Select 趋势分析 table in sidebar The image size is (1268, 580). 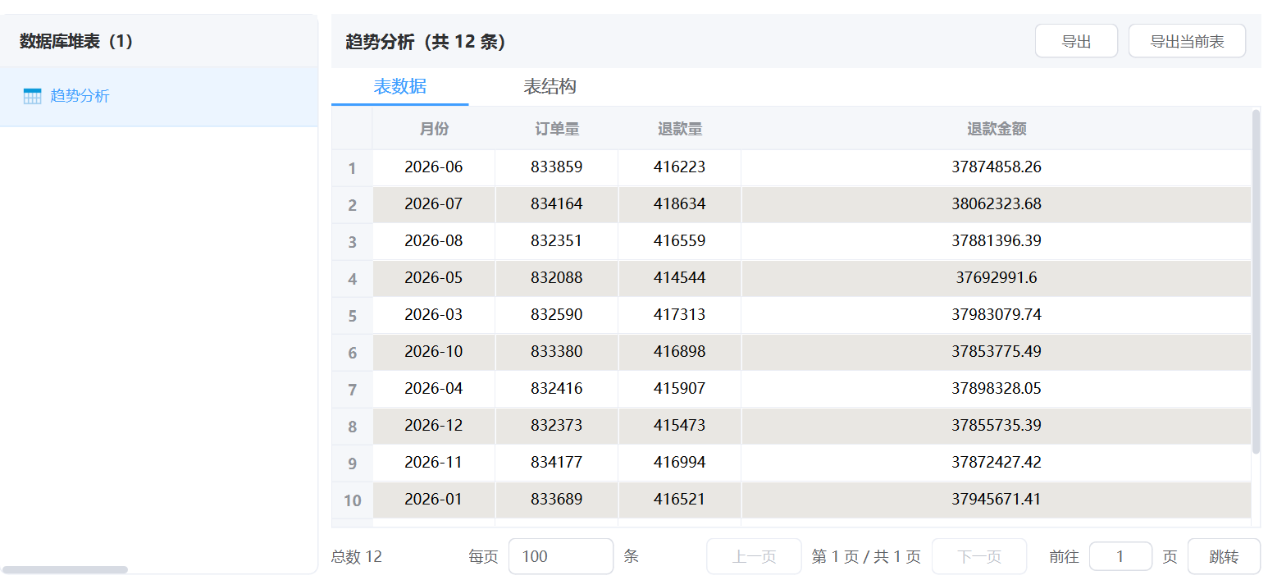(x=80, y=96)
